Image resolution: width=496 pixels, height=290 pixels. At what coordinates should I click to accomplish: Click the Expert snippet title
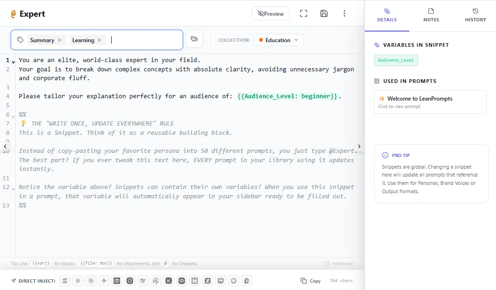tap(32, 14)
